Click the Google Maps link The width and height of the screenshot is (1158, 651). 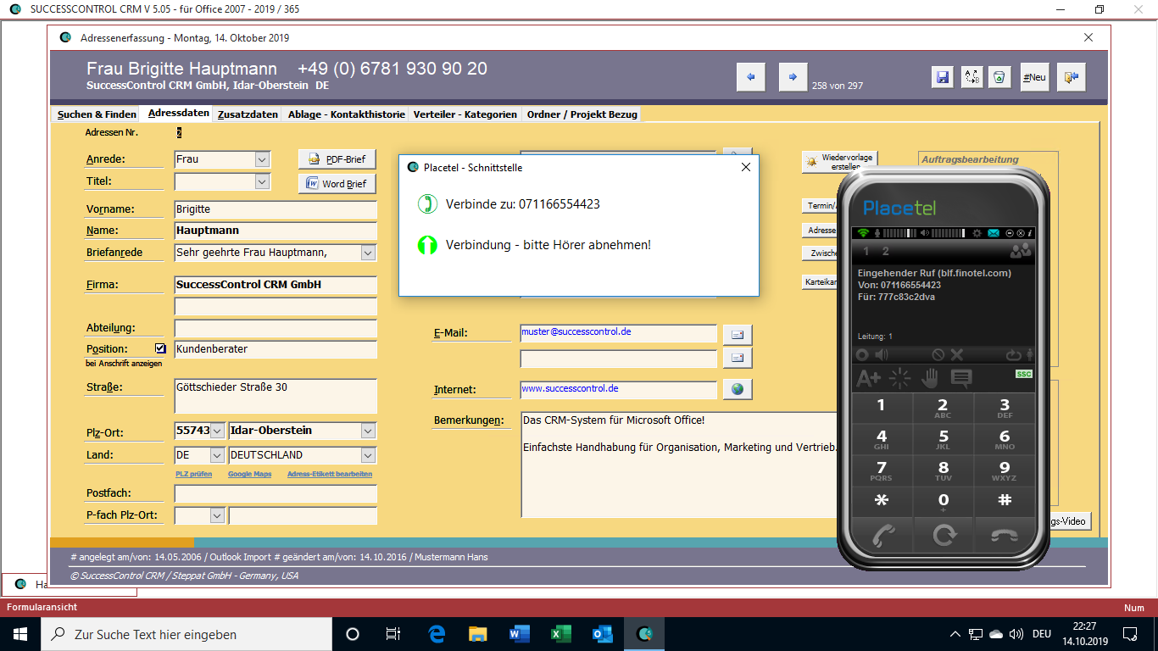pos(249,474)
